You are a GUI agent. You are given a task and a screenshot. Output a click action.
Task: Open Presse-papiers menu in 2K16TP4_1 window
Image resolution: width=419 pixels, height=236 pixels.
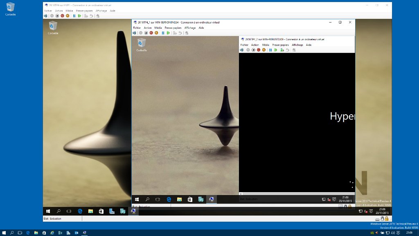click(x=173, y=27)
